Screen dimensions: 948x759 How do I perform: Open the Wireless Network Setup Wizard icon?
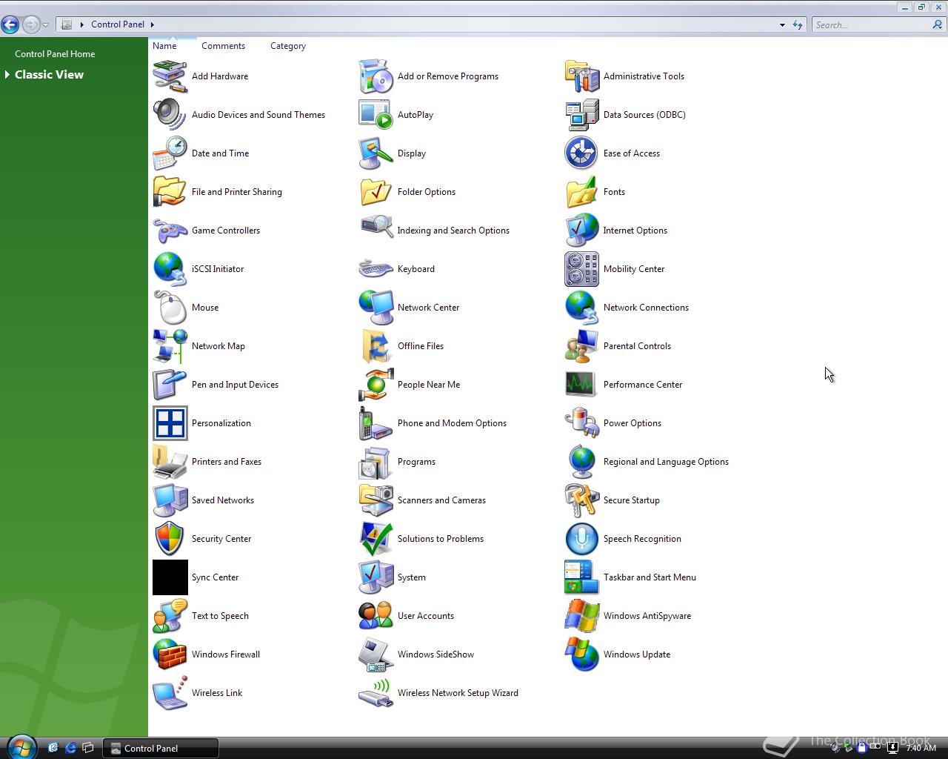(x=375, y=693)
